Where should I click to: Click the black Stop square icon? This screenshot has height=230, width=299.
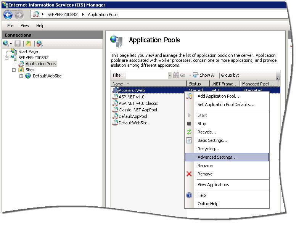[189, 124]
